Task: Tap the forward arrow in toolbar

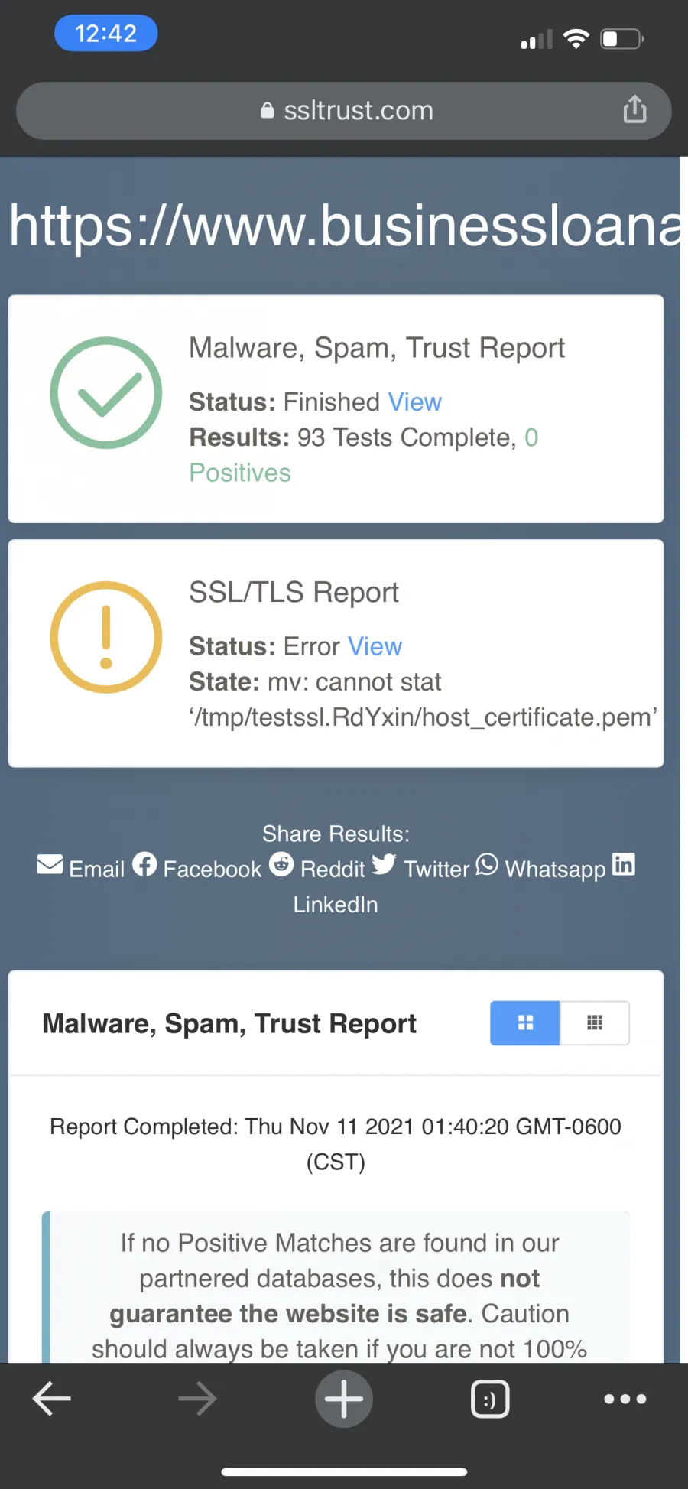Action: (x=197, y=1399)
